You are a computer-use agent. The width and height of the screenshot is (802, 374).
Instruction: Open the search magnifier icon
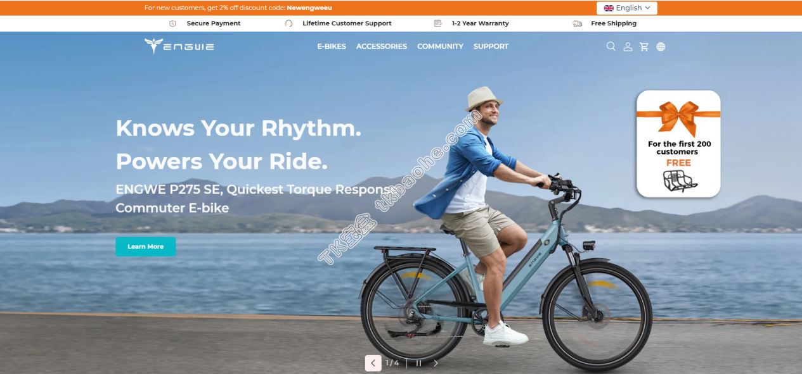click(611, 46)
